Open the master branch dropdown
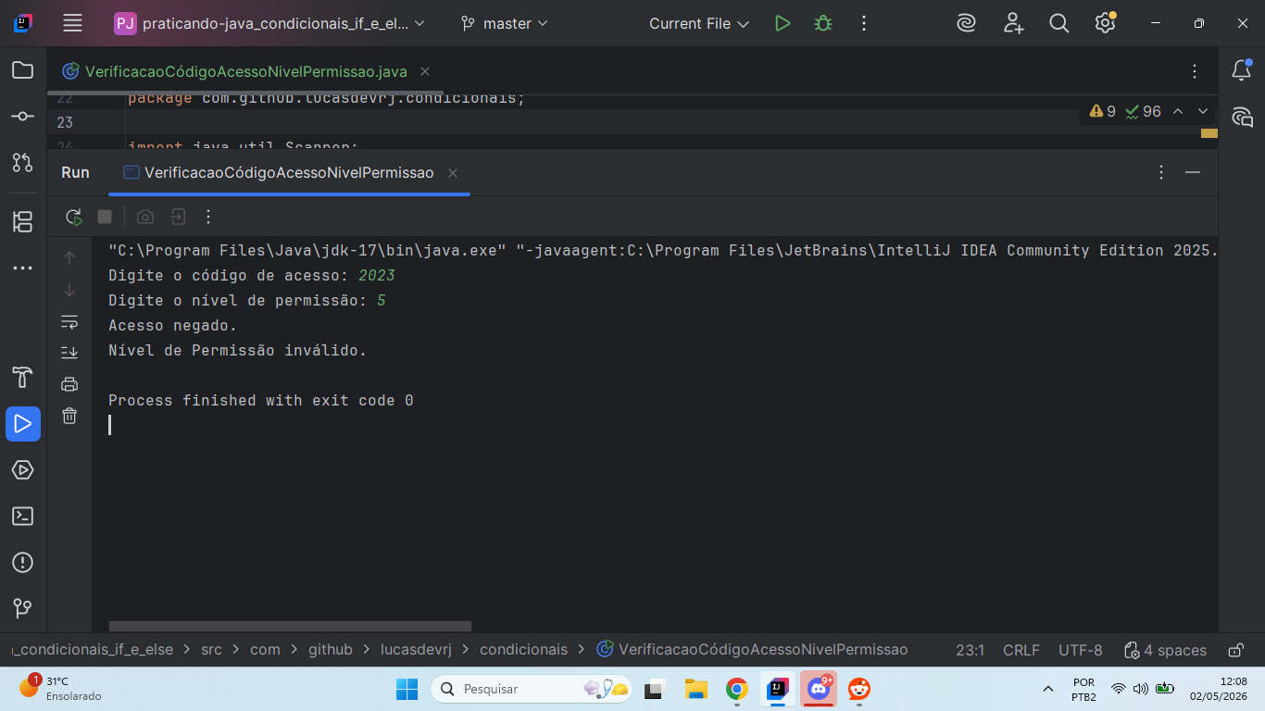This screenshot has height=711, width=1265. [505, 23]
